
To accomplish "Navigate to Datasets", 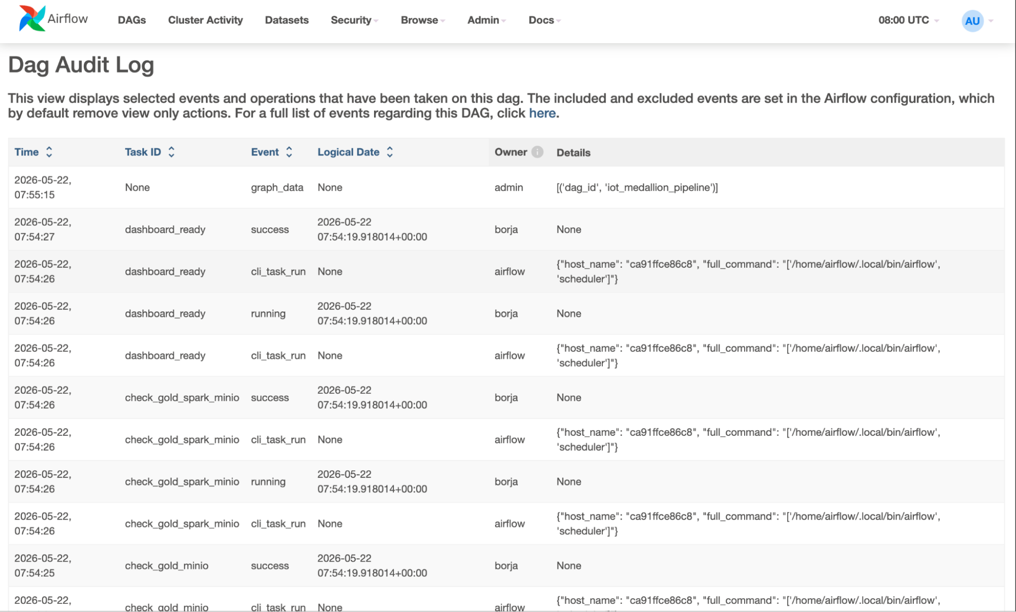I will tap(287, 20).
